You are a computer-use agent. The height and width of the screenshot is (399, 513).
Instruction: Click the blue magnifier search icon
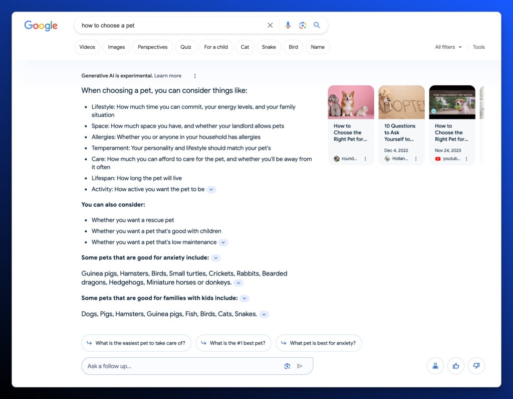pos(317,25)
